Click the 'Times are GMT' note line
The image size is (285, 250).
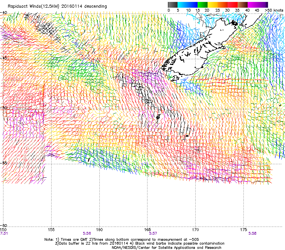pyautogui.click(x=122, y=240)
